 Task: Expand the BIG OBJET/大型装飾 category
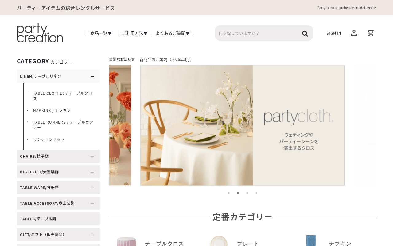92,172
